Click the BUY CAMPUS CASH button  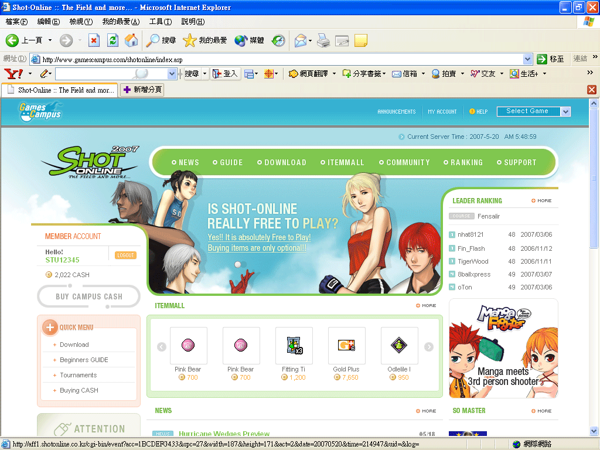click(x=88, y=296)
